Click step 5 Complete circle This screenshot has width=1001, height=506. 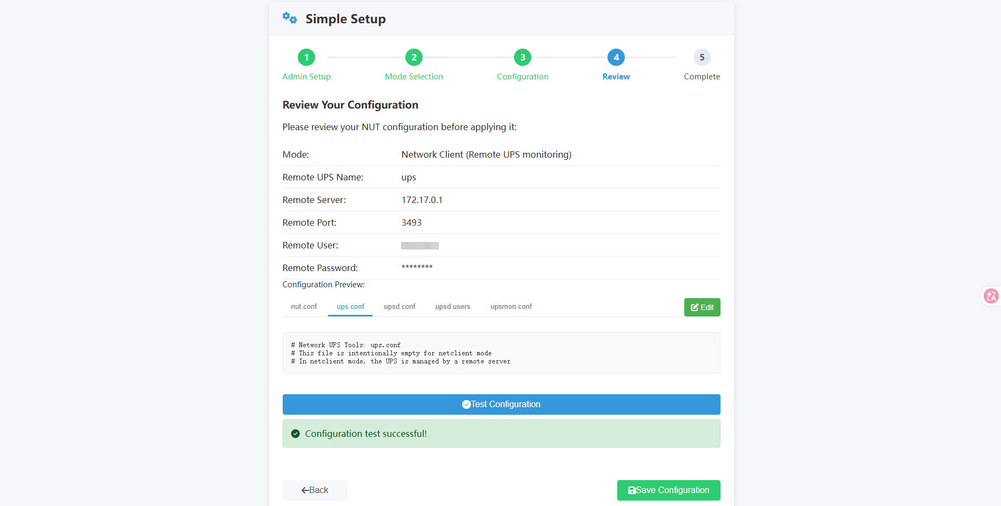[x=702, y=57]
